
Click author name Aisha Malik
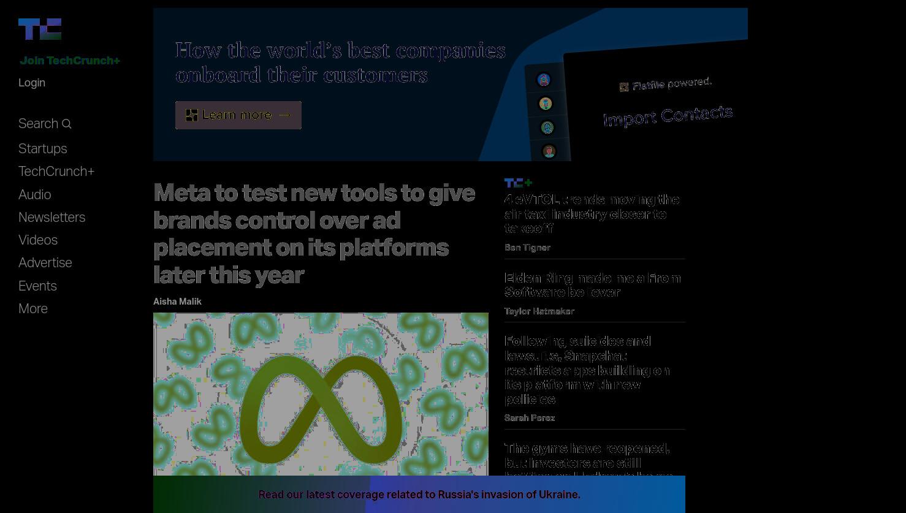177,302
